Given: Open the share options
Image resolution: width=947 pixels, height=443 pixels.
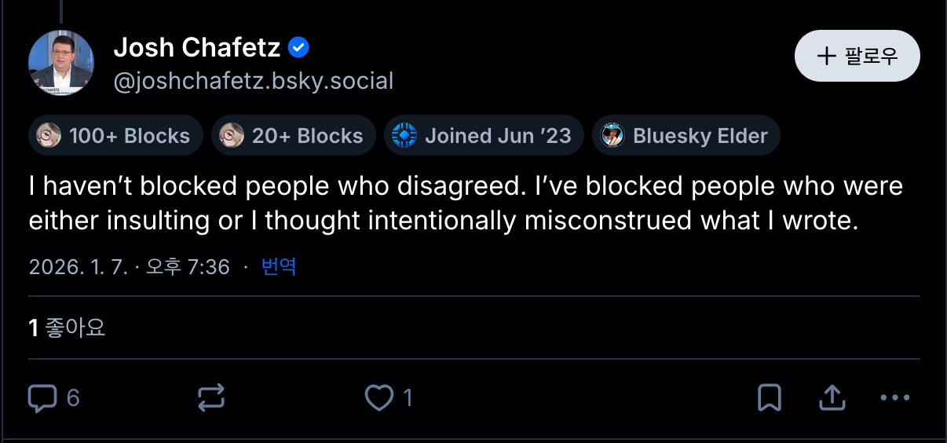Looking at the screenshot, I should click(831, 398).
